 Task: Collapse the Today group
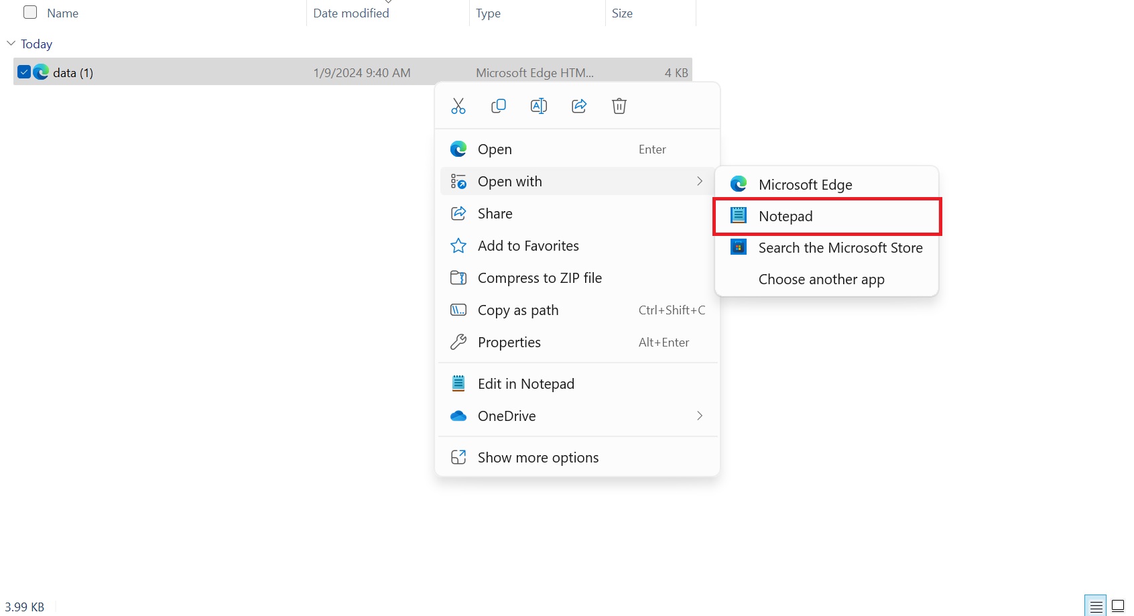click(x=11, y=44)
